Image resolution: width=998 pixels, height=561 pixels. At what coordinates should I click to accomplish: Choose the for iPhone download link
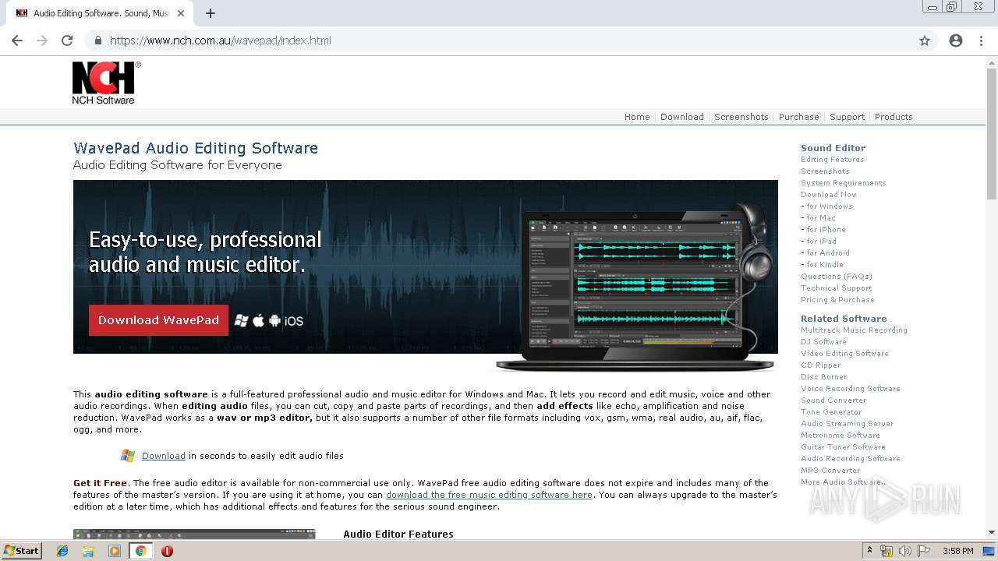pyautogui.click(x=826, y=230)
